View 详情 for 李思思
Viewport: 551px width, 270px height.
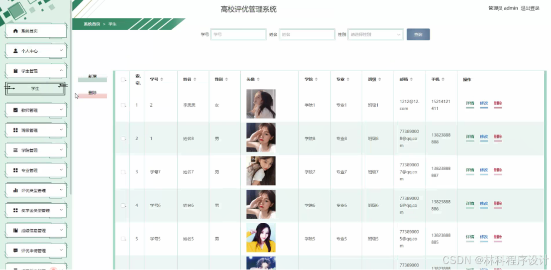tap(470, 104)
